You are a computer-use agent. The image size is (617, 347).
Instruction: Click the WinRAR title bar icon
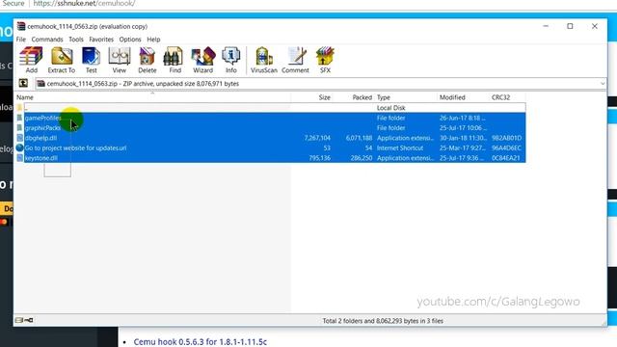click(21, 26)
